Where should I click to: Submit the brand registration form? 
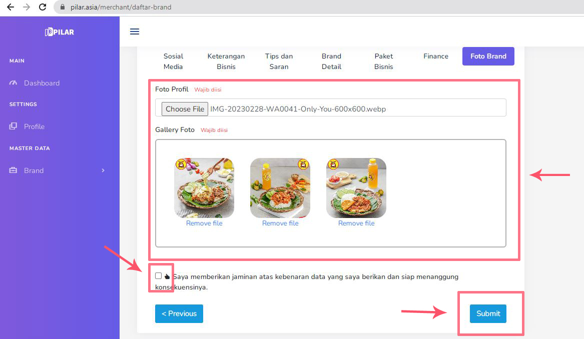pyautogui.click(x=488, y=313)
